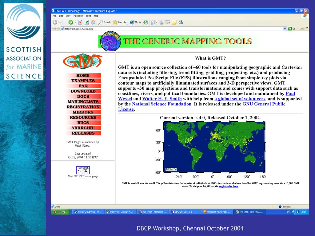This screenshot has height=236, width=315.
Task: Open the GNU General Public License link
Action: 264,104
